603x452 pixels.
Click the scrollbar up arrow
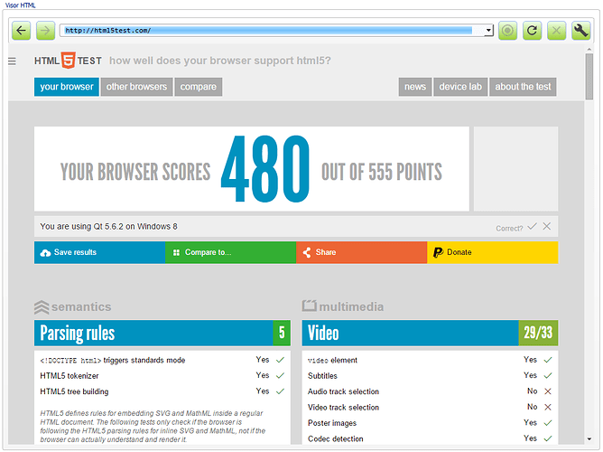[589, 50]
